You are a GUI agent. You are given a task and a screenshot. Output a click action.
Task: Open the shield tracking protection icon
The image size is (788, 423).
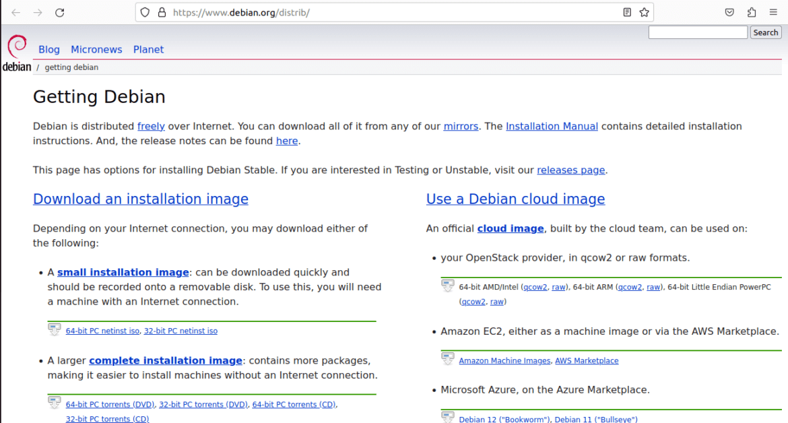click(x=145, y=12)
